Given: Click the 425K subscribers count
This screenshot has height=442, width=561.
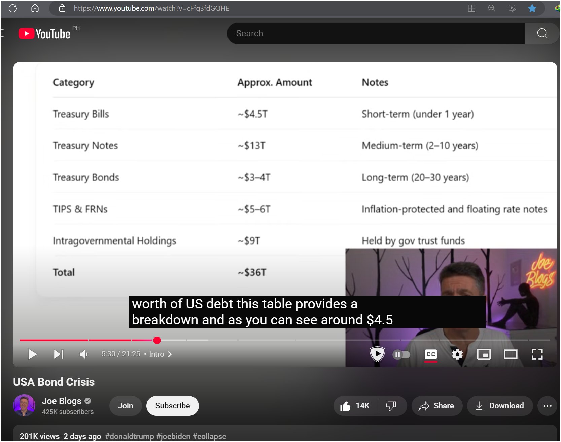Looking at the screenshot, I should pyautogui.click(x=68, y=412).
